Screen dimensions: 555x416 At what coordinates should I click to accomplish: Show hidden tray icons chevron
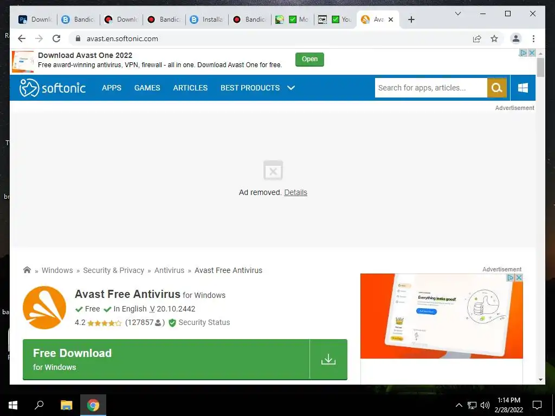pos(459,405)
